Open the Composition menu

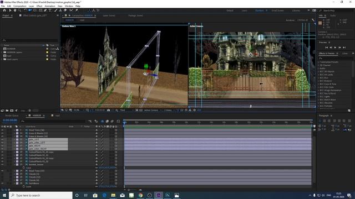20,6
